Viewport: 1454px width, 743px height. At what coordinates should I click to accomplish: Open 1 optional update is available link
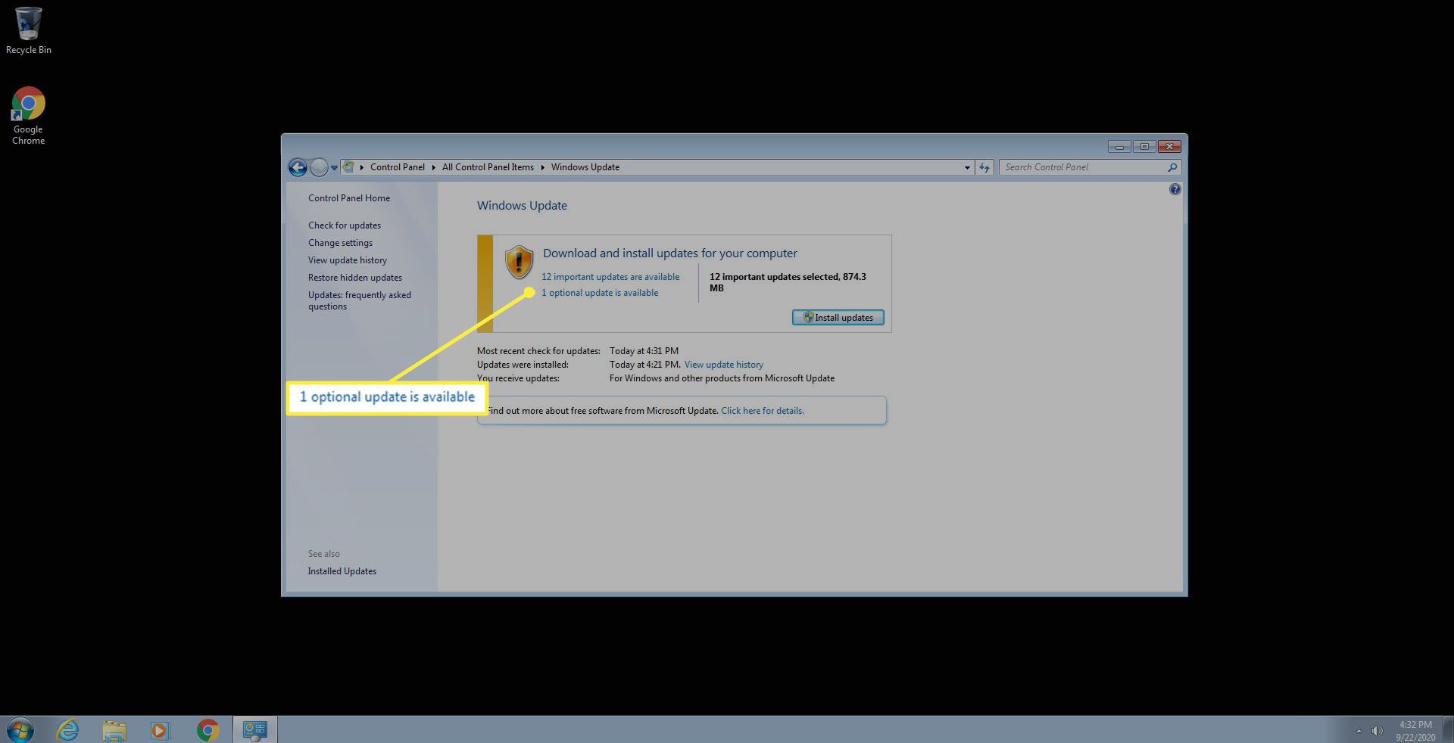[x=600, y=293]
